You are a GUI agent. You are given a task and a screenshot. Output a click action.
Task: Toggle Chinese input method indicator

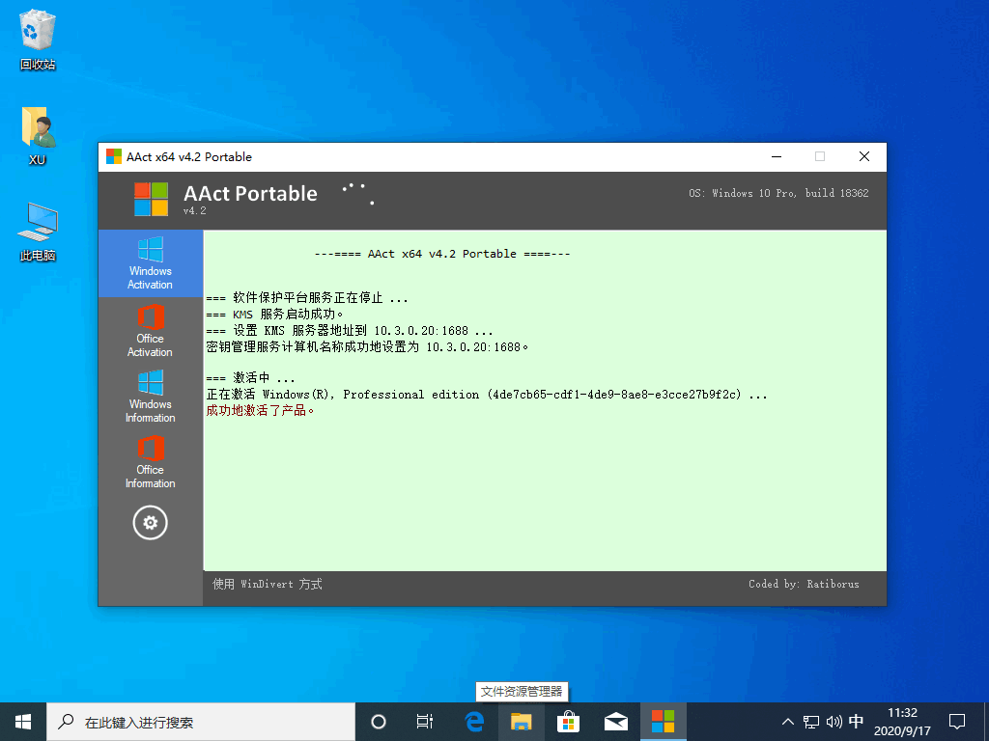[x=856, y=722]
